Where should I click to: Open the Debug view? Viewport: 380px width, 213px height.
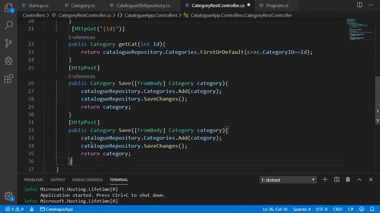[x=8, y=60]
